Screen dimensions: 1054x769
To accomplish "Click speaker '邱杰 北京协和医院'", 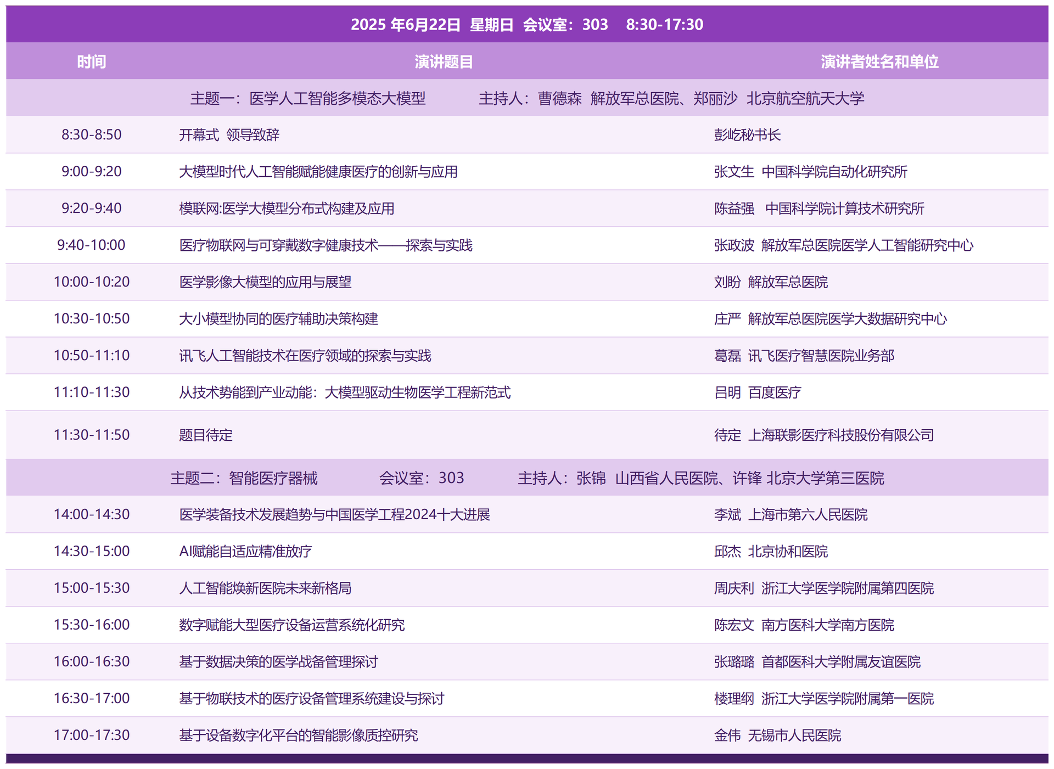I will pyautogui.click(x=771, y=551).
